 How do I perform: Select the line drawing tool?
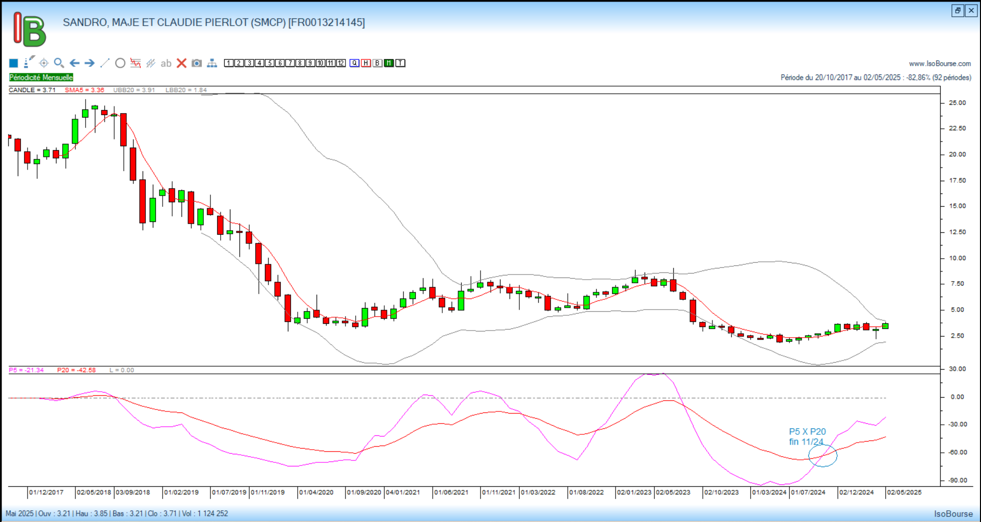tap(105, 63)
